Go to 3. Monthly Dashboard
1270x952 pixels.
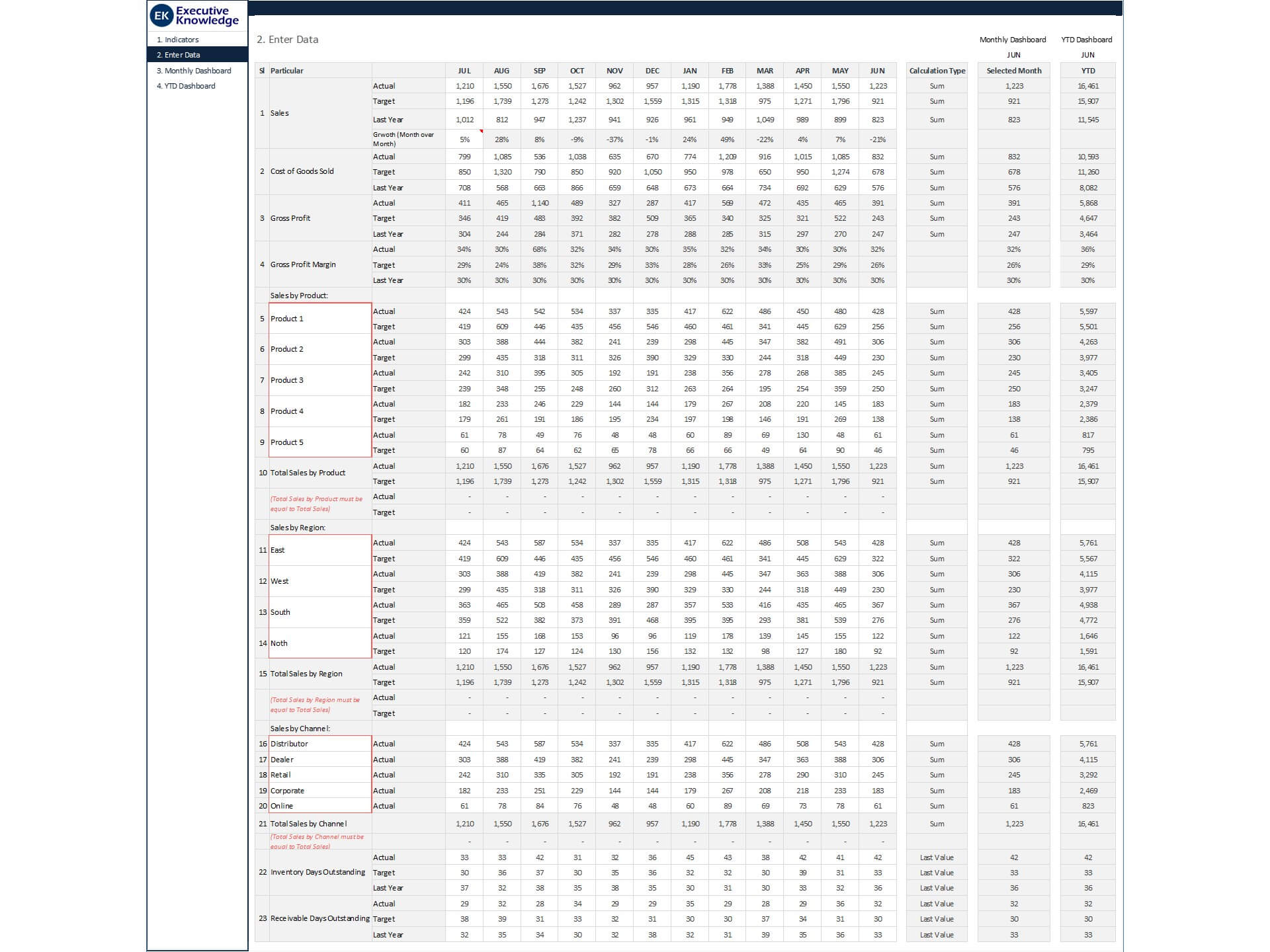click(194, 71)
